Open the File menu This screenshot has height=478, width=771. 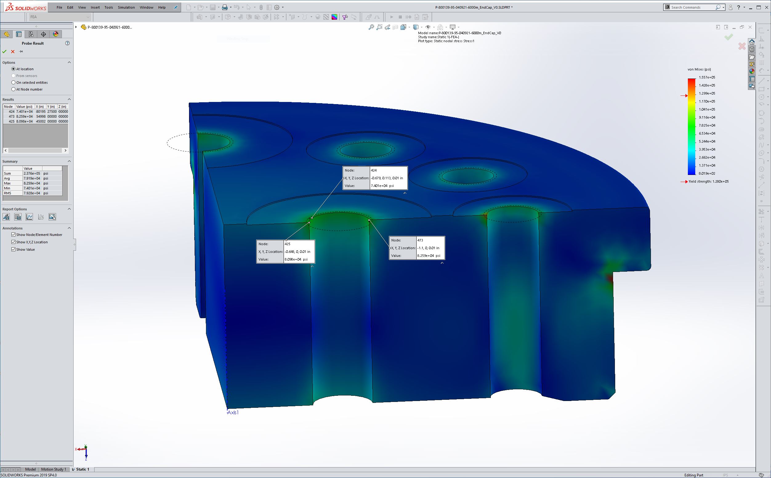click(x=59, y=7)
